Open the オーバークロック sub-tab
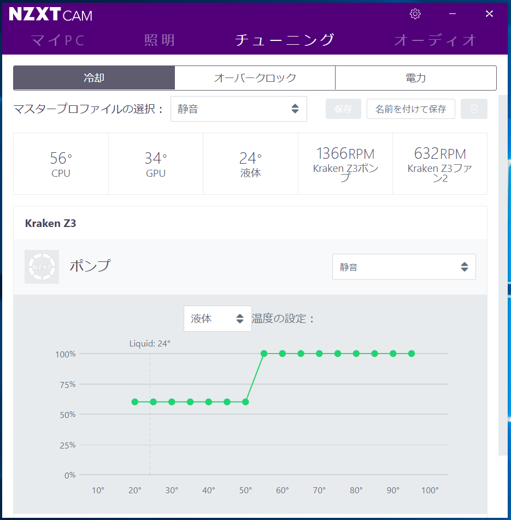 255,78
